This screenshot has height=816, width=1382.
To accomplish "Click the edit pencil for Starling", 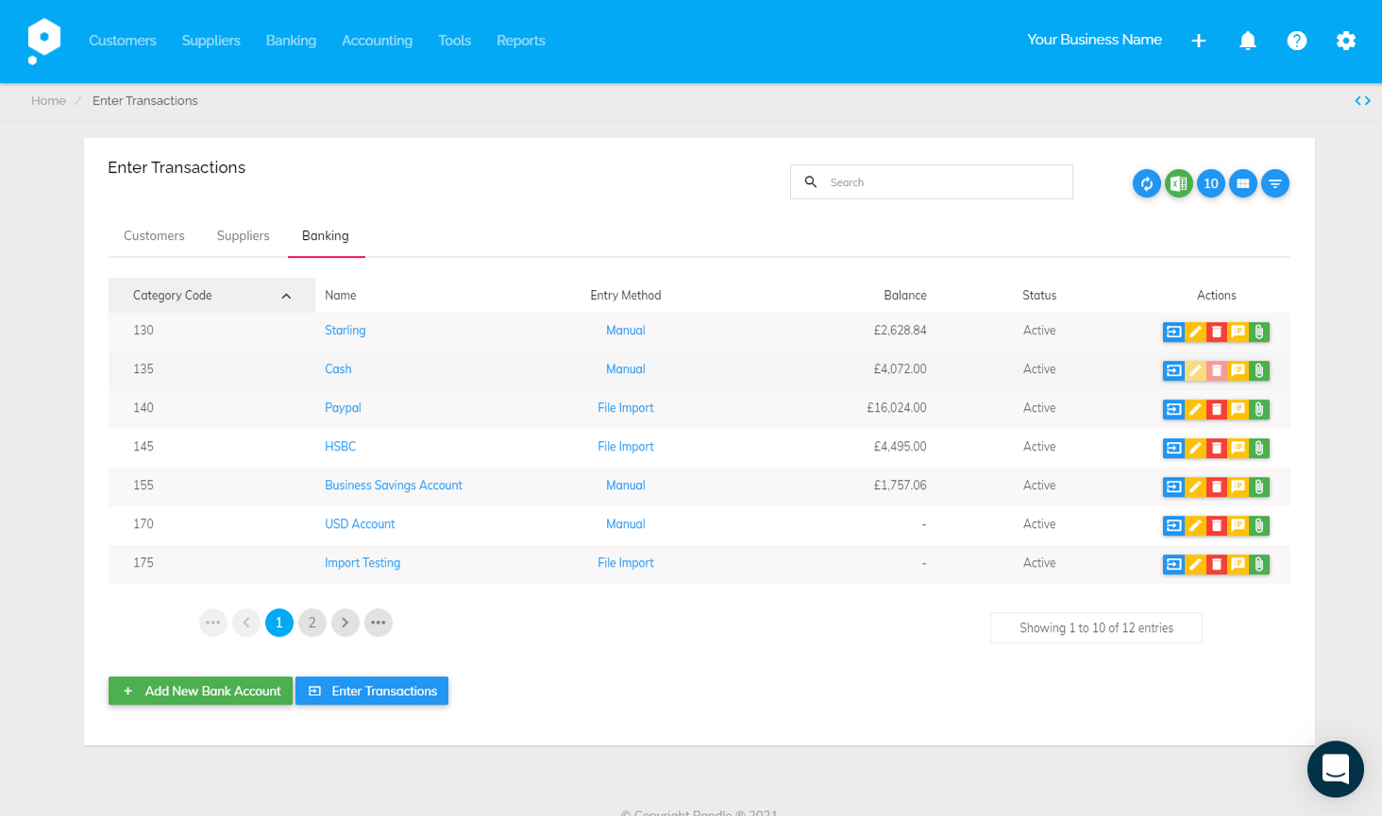I will coord(1195,331).
